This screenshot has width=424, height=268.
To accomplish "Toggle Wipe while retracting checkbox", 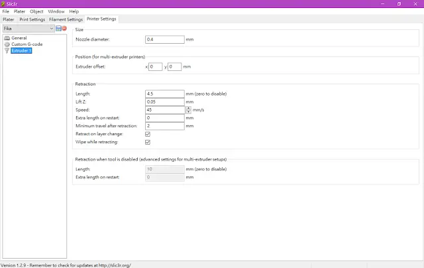I will (148, 142).
